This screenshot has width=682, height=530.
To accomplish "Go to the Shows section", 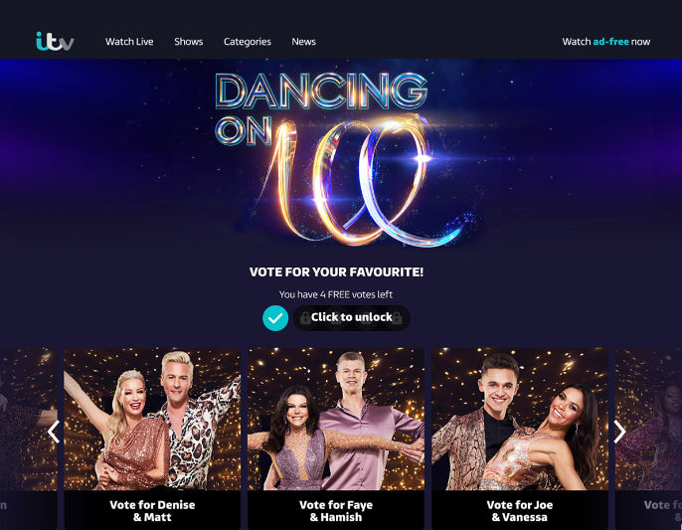I will [188, 42].
